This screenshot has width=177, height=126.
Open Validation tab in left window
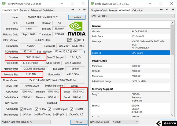49,10
